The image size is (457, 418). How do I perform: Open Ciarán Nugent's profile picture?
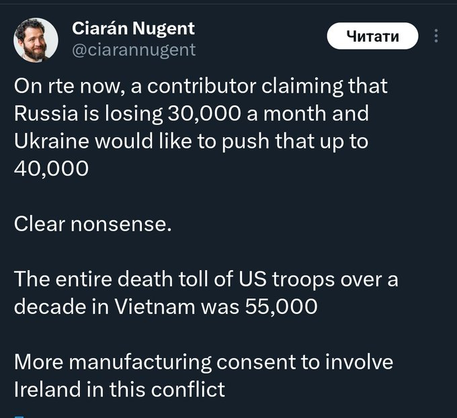point(36,40)
